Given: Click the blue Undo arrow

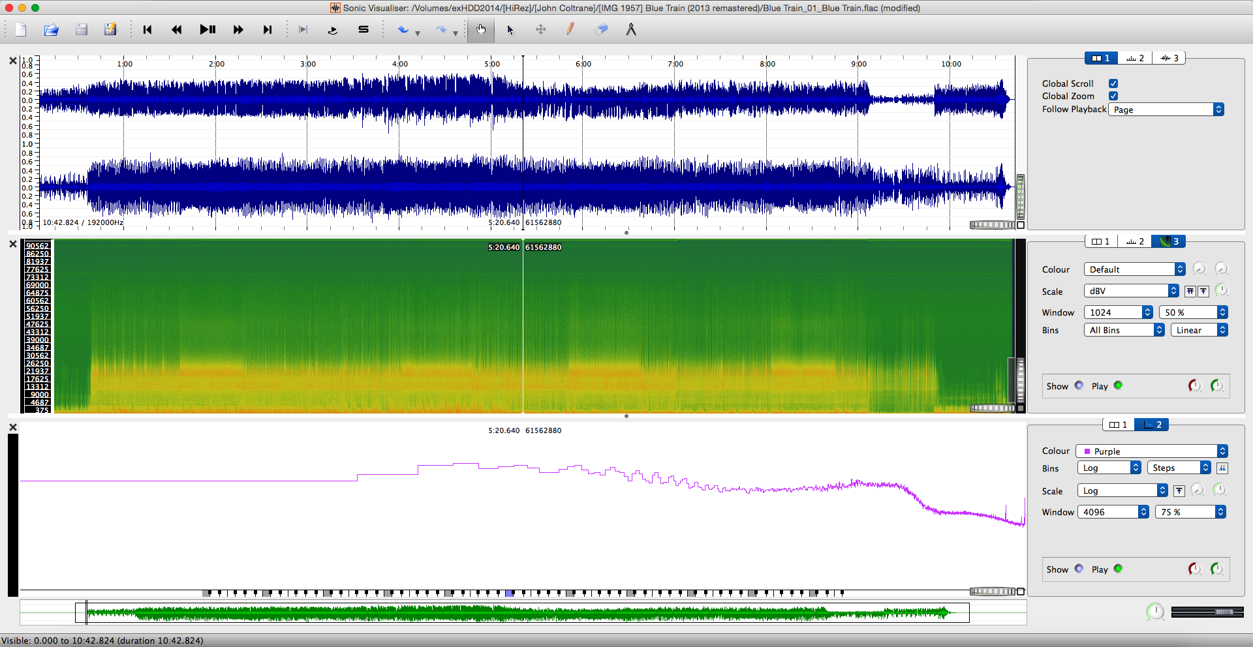Looking at the screenshot, I should coord(403,29).
